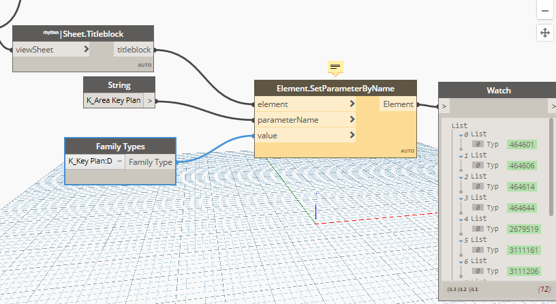Click element ID 3111206 in Watch
This screenshot has height=304, width=556.
pos(524,271)
